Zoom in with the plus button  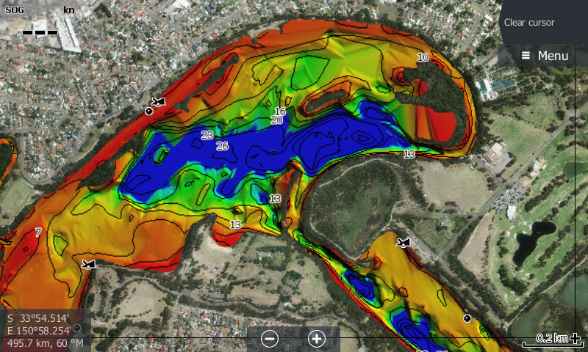[x=317, y=339]
